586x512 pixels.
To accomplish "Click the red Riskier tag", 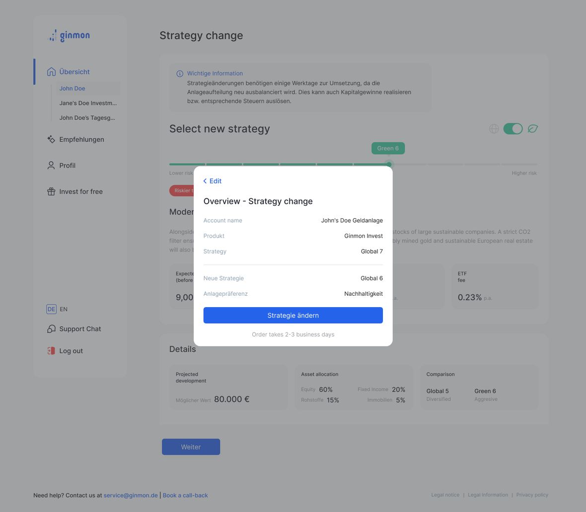I will click(182, 191).
